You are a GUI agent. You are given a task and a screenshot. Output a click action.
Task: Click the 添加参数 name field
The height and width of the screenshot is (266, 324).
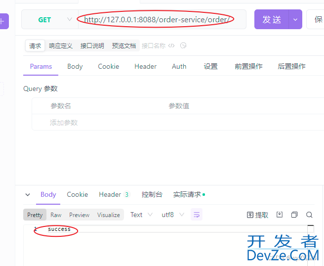pos(99,123)
